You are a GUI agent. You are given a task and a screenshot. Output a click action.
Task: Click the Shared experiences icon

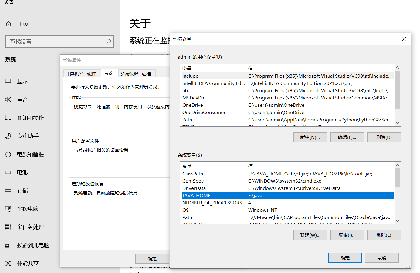(8, 263)
